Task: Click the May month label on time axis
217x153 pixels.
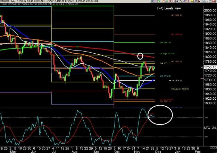Action: pyautogui.click(x=14, y=152)
